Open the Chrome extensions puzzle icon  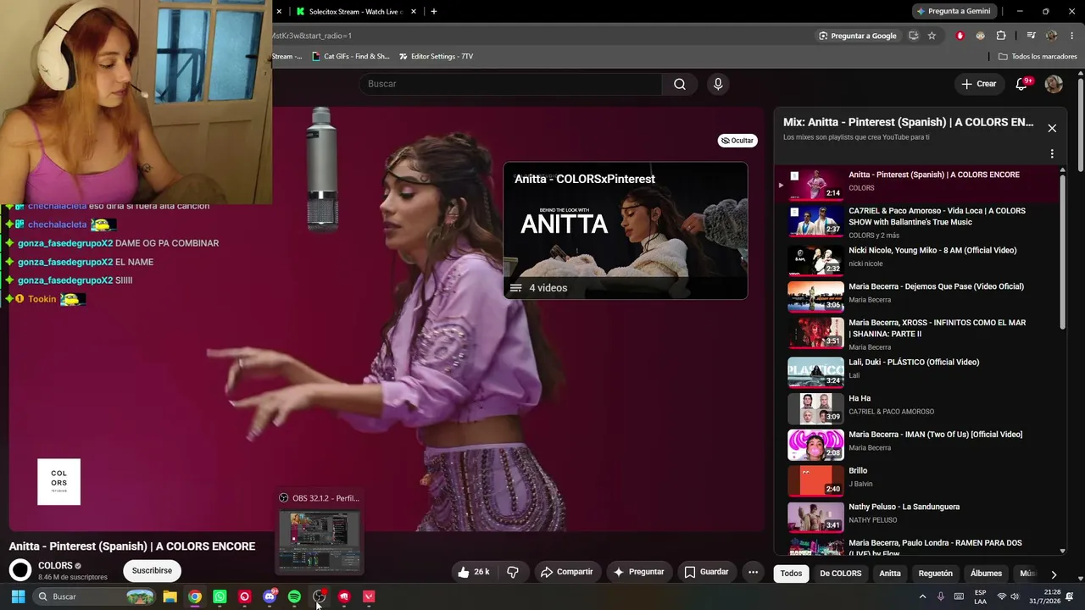click(1001, 36)
